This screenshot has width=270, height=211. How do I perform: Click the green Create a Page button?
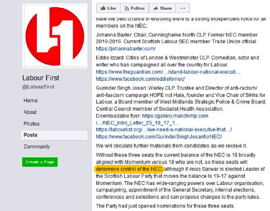[x=40, y=162]
